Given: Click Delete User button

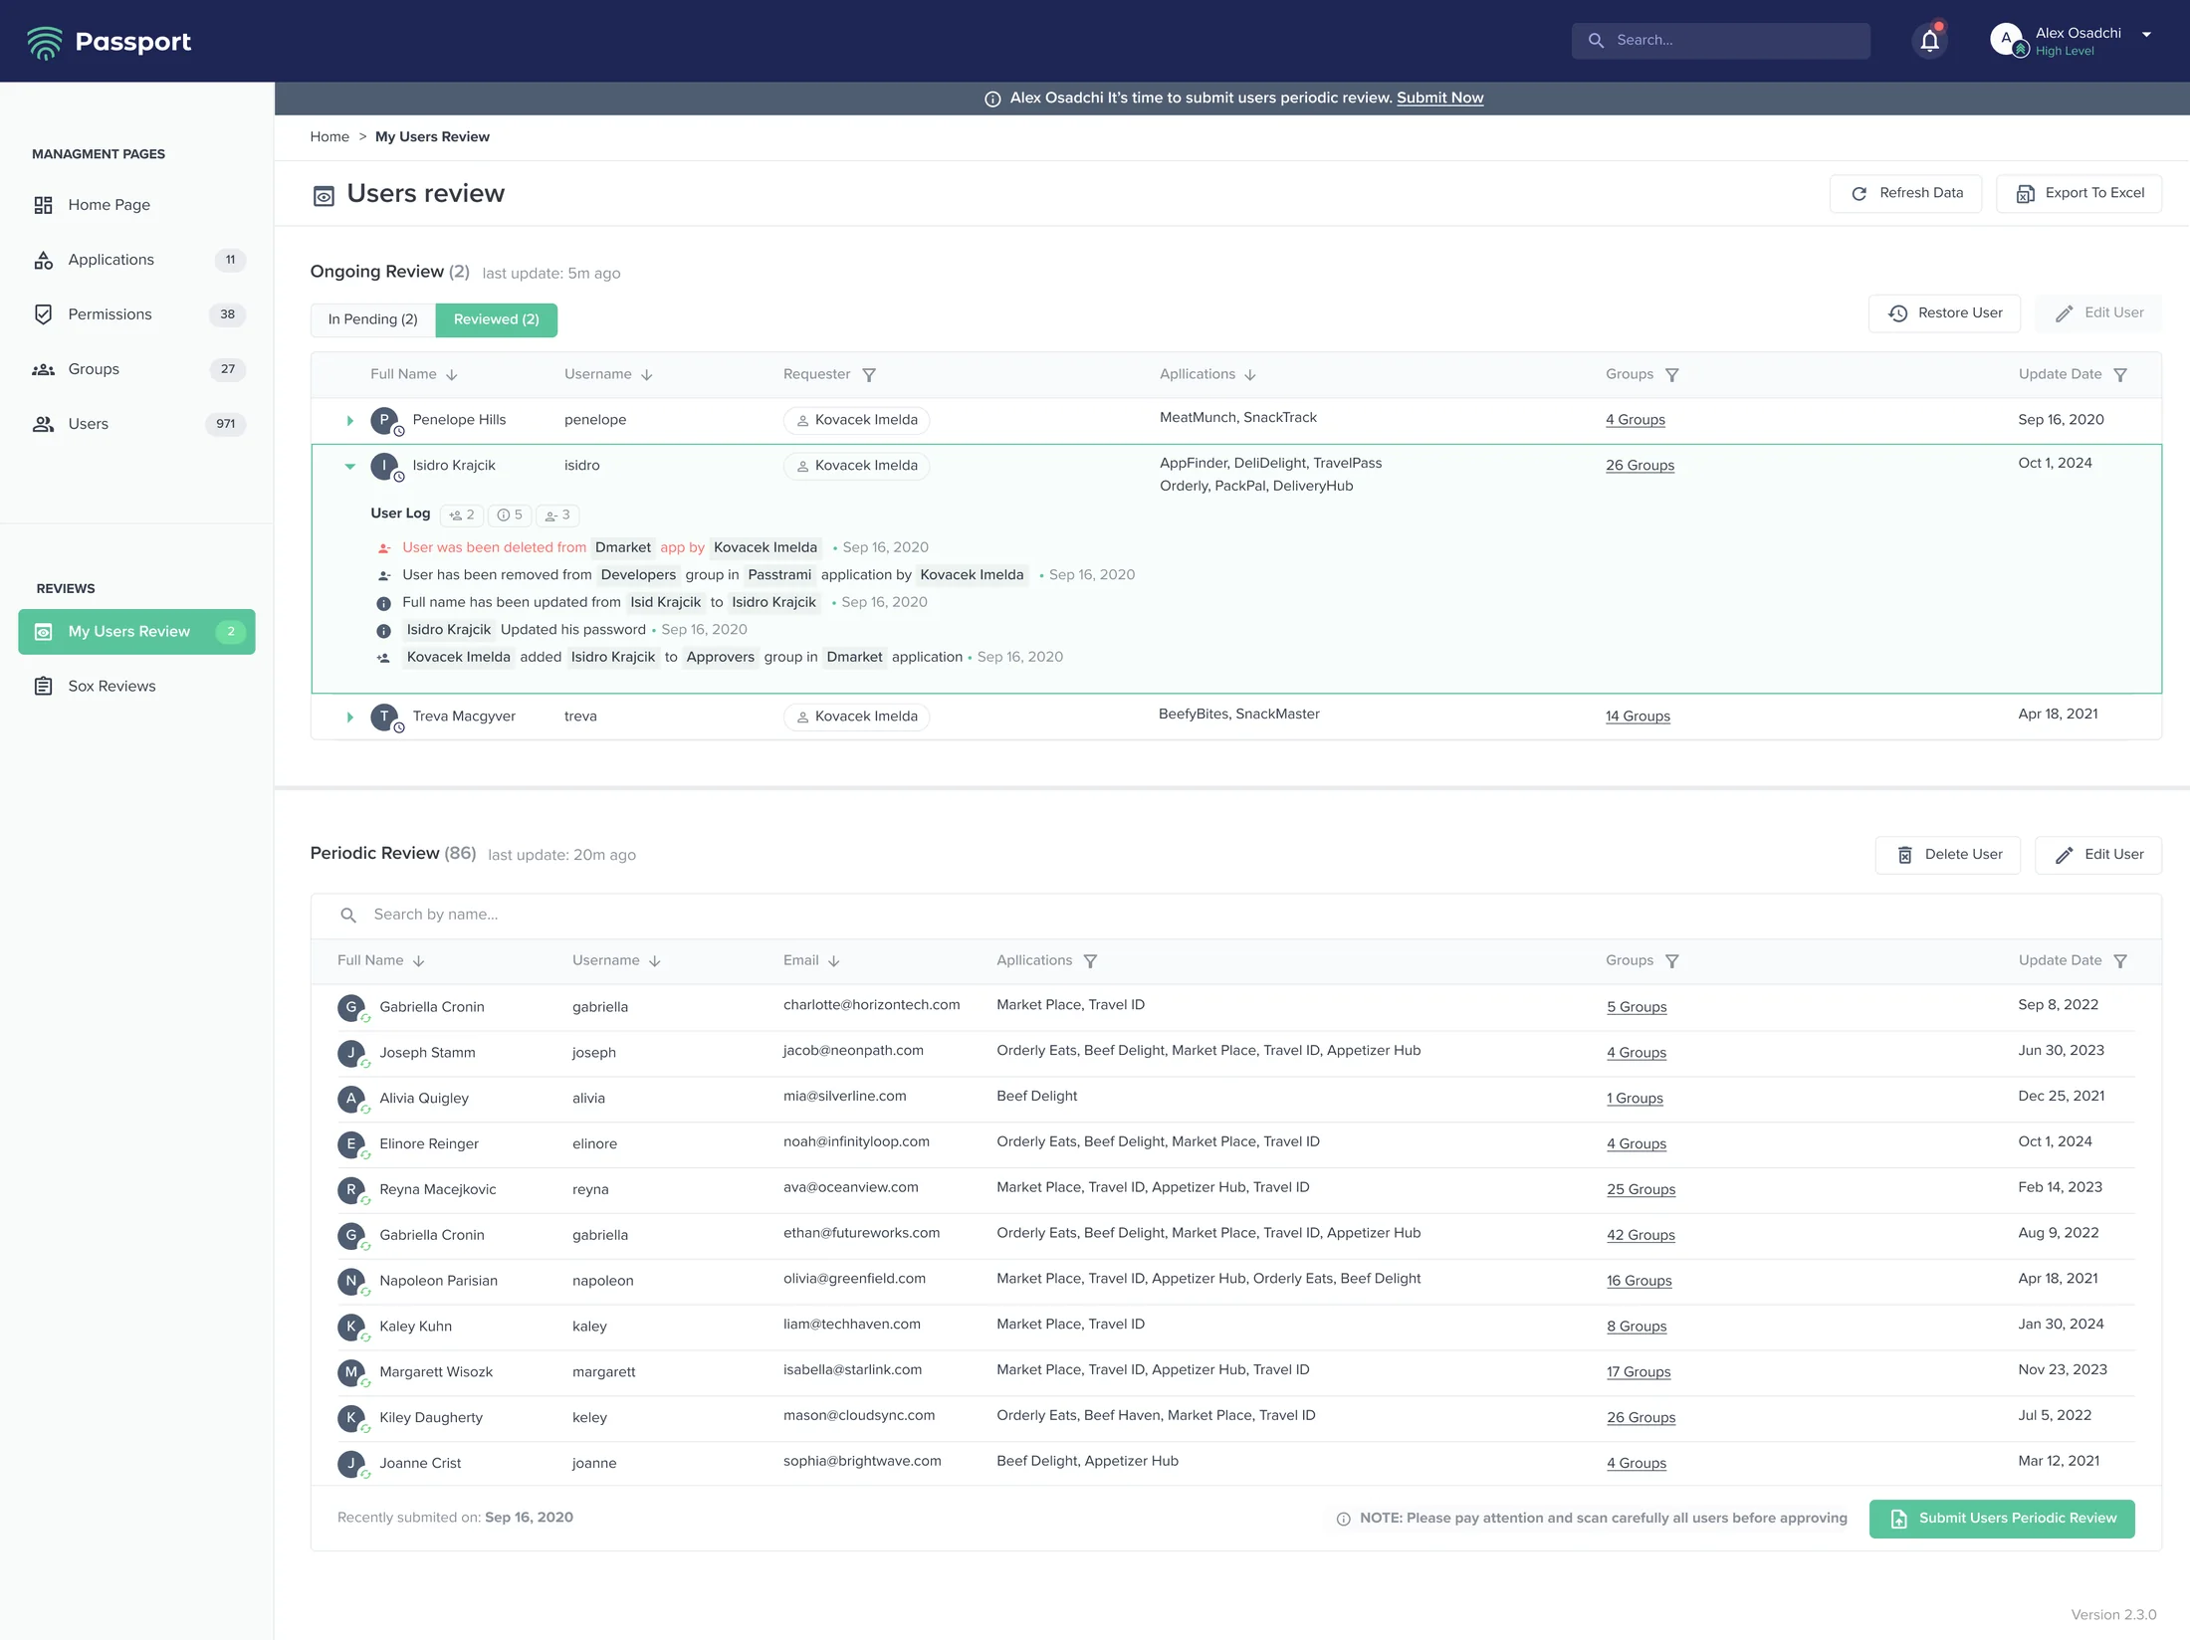Looking at the screenshot, I should 1947,855.
